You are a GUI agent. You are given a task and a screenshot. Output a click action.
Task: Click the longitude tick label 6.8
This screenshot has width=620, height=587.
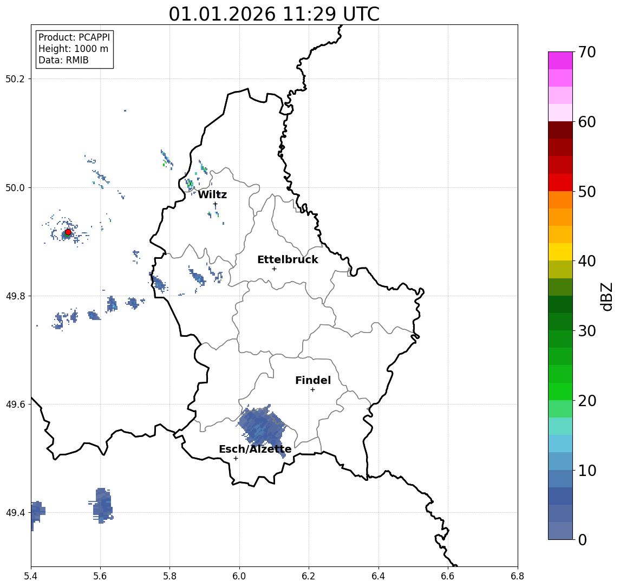click(x=518, y=576)
